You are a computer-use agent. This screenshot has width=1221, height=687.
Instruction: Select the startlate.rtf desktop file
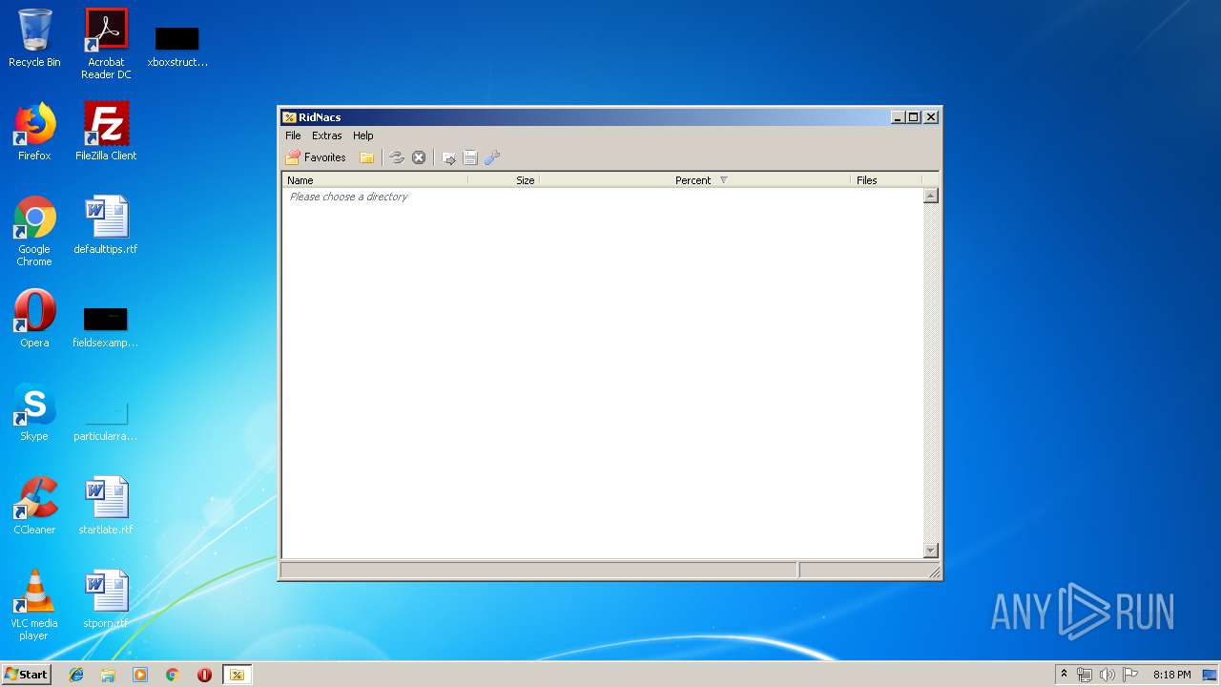106,506
